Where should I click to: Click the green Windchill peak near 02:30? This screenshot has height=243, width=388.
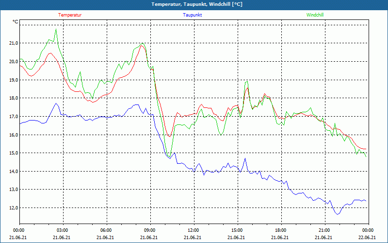click(x=56, y=29)
